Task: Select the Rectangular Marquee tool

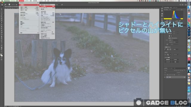Action: point(1,11)
